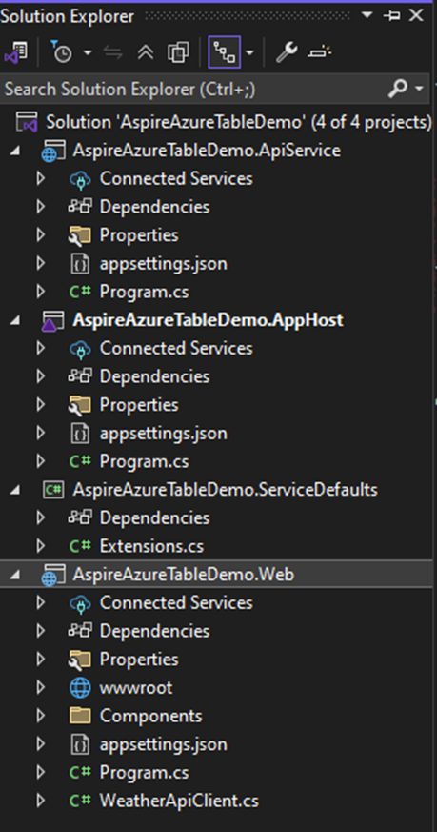Image resolution: width=437 pixels, height=832 pixels.
Task: Click the Pending Changes Filter clock icon
Action: 61,52
